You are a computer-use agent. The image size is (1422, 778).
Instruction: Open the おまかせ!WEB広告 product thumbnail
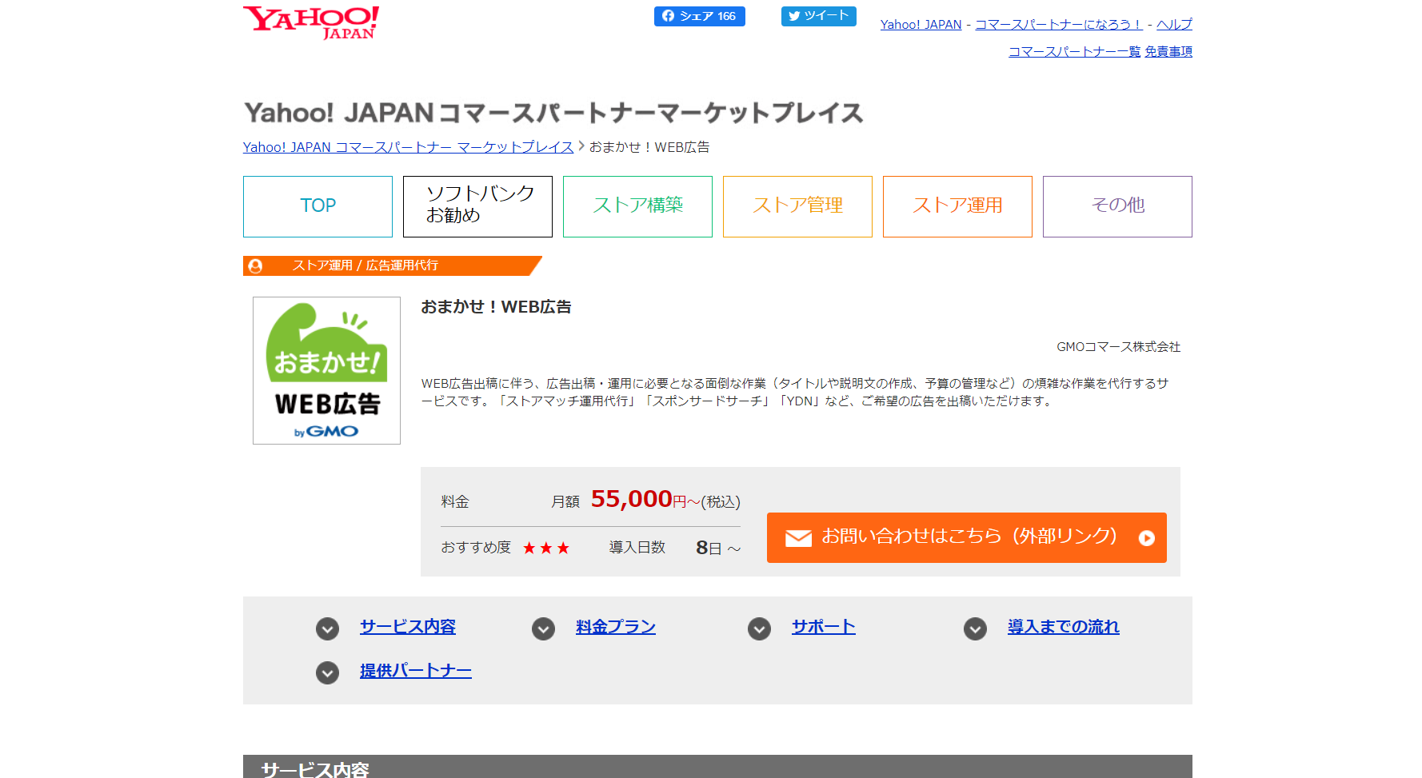(x=326, y=370)
